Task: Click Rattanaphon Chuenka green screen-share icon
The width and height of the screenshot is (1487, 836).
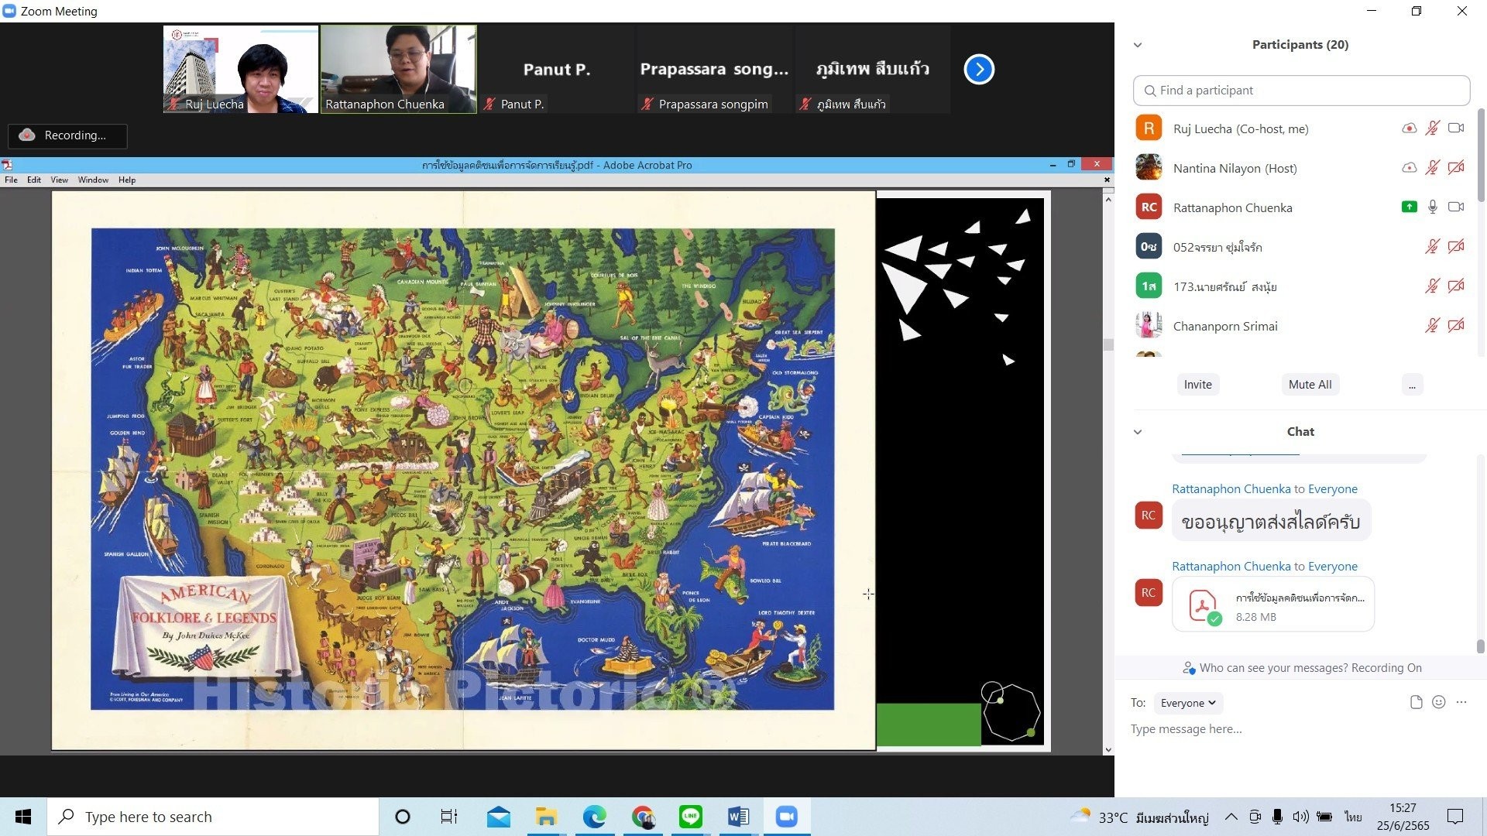Action: (x=1409, y=207)
